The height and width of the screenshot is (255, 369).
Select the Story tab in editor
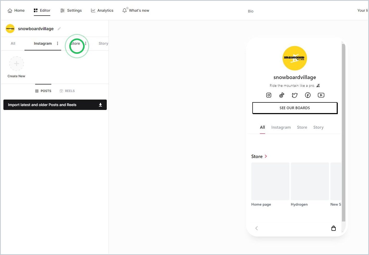click(x=103, y=43)
